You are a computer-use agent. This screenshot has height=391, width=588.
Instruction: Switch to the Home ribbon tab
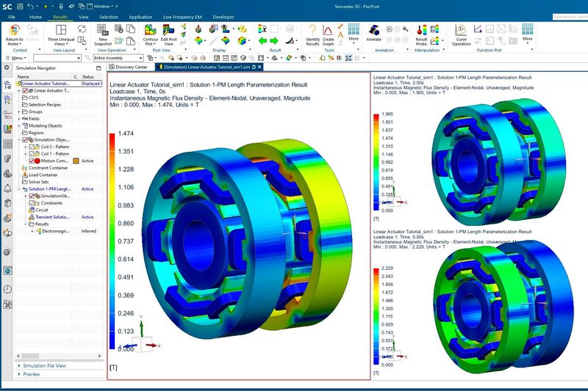(35, 17)
